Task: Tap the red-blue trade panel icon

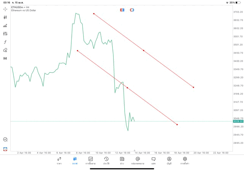Action: tap(122, 10)
